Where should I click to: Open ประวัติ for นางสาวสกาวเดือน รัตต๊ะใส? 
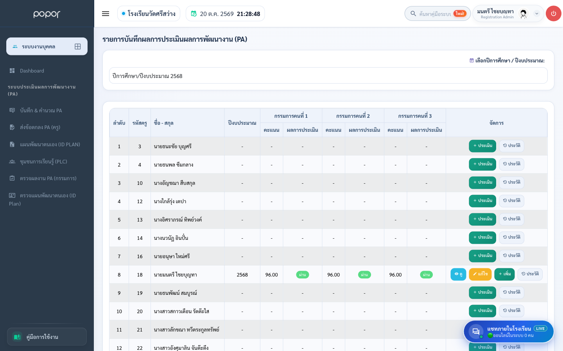[511, 311]
